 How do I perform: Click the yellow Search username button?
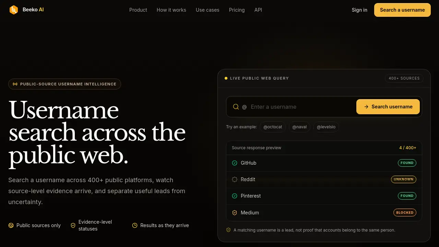(388, 107)
